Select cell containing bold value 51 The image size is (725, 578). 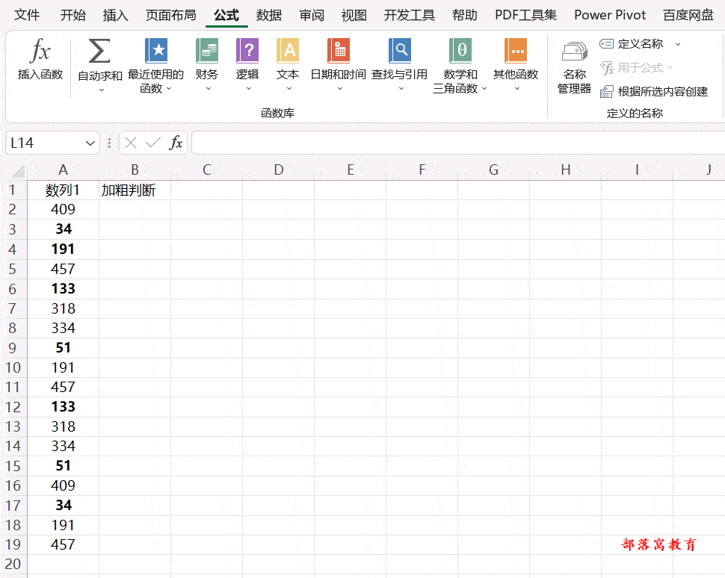[x=63, y=347]
